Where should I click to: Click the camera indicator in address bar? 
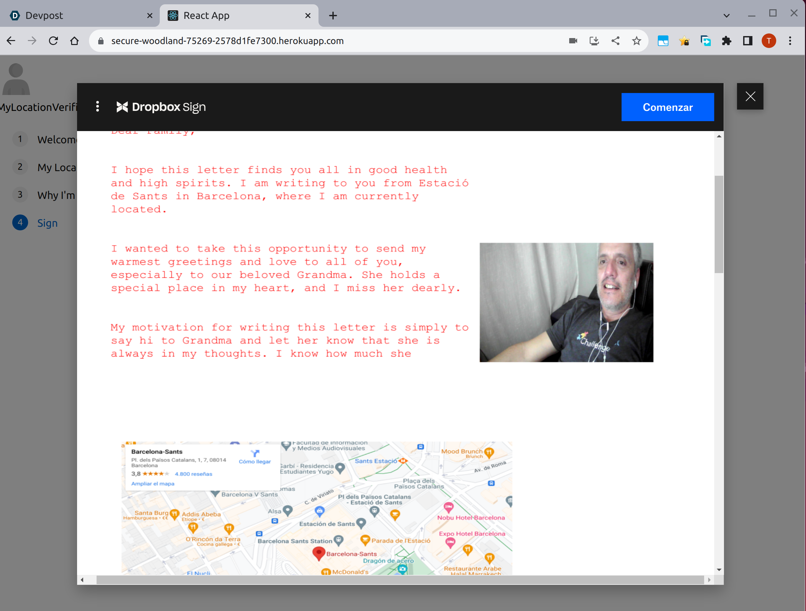(573, 41)
